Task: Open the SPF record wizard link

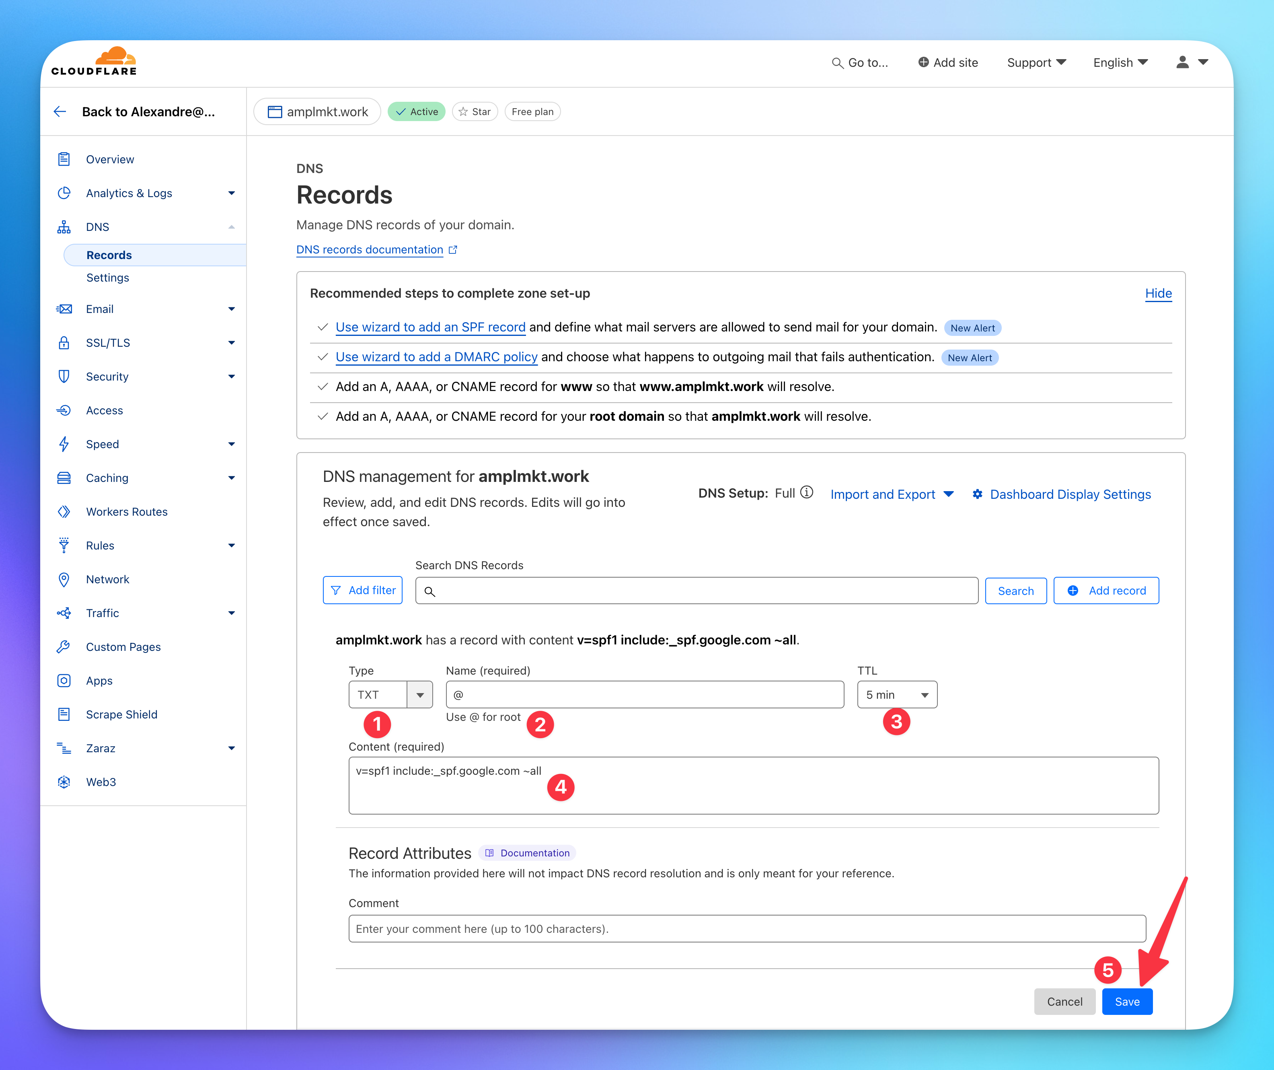Action: tap(430, 327)
